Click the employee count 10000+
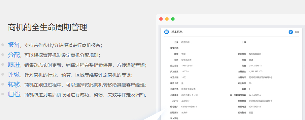Viewport: 305px width, 120px height. click(185, 72)
